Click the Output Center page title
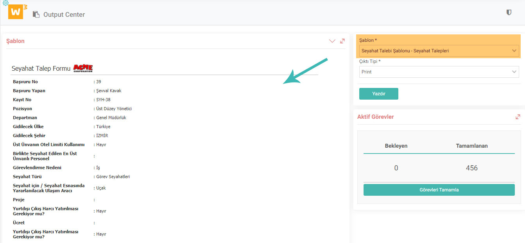 coord(64,14)
